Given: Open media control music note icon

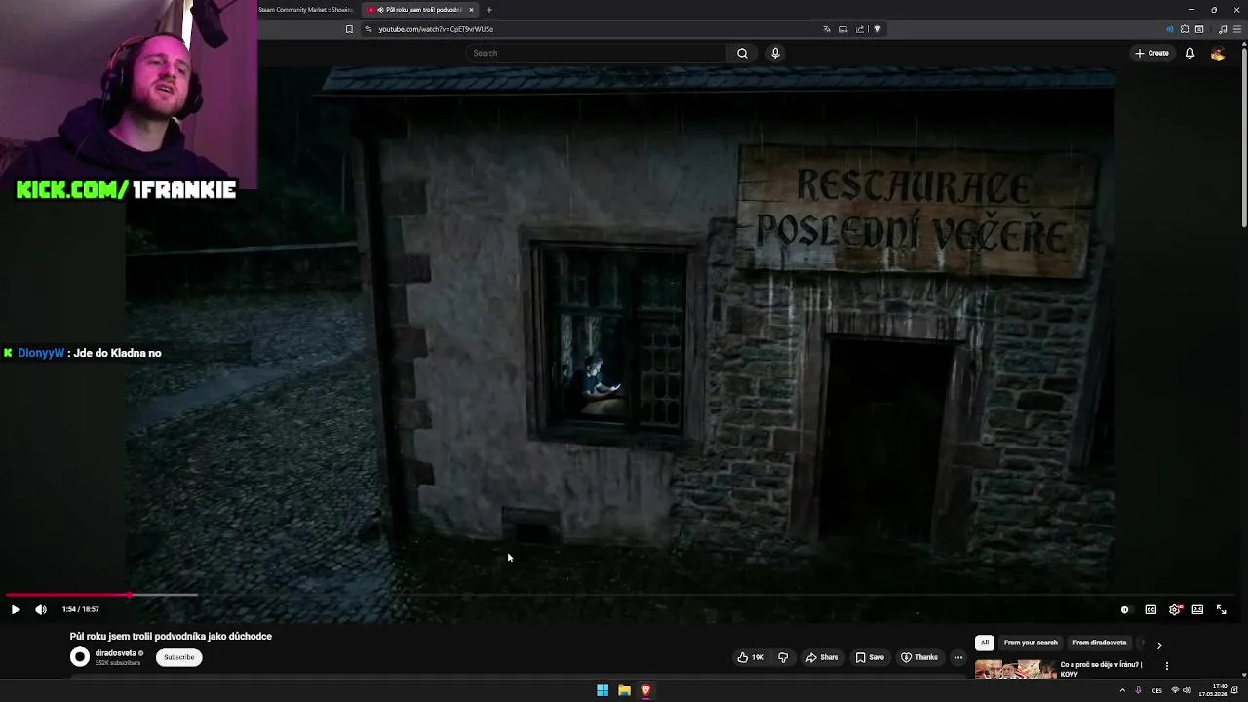Looking at the screenshot, I should tap(1223, 29).
